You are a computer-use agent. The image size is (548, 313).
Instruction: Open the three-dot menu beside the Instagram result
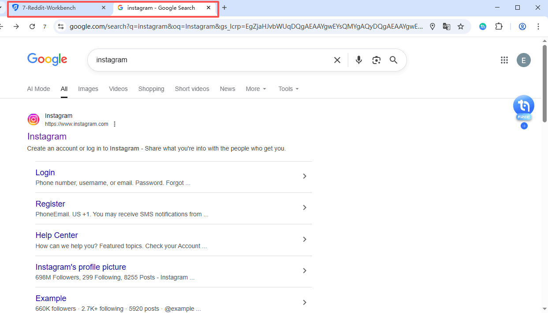(115, 124)
